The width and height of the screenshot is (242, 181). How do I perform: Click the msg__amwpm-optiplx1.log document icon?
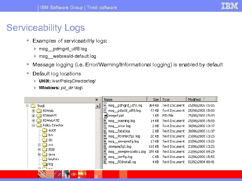[x=105, y=152]
